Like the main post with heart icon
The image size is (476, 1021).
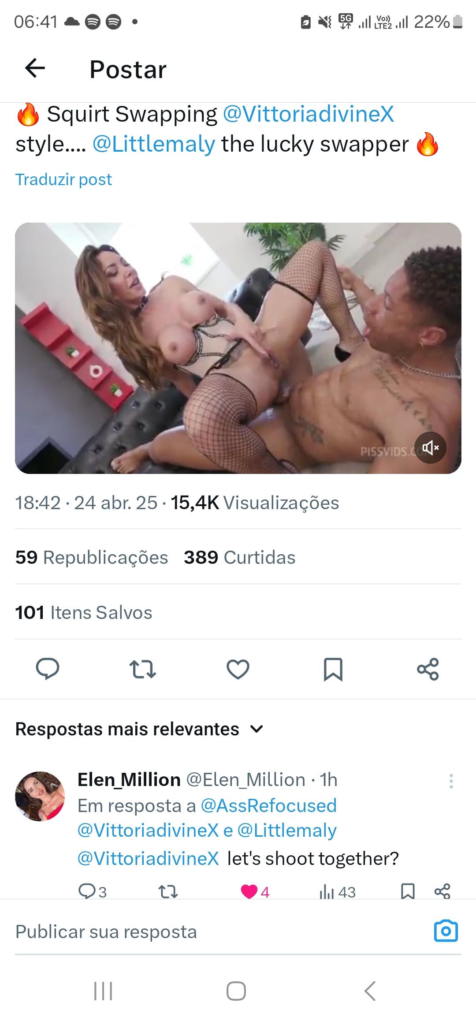pyautogui.click(x=238, y=669)
